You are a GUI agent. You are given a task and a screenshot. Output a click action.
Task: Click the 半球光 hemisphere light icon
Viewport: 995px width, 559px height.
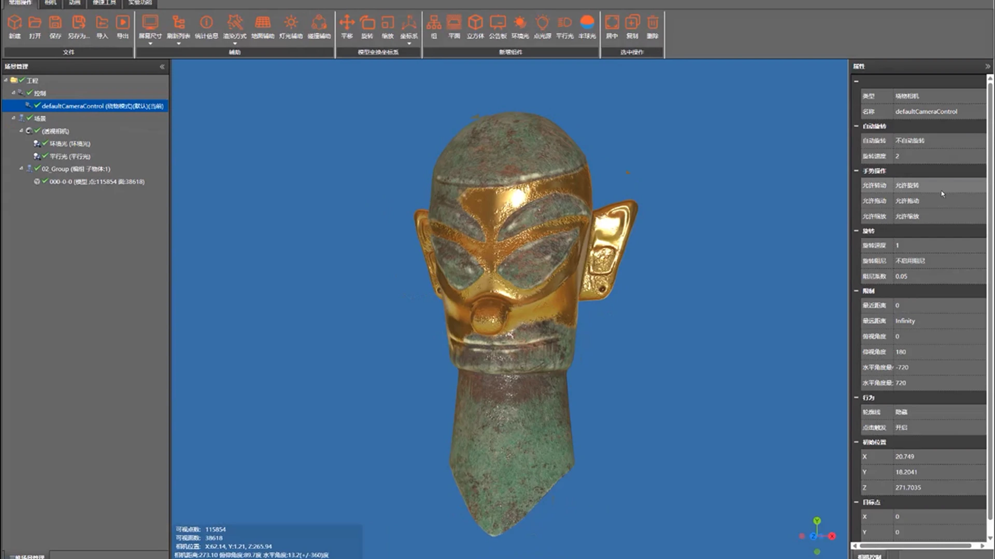coord(587,27)
